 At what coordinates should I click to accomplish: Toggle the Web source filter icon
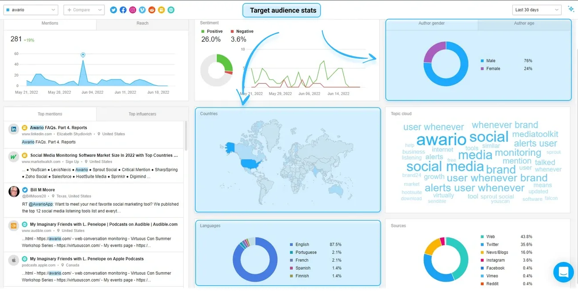pos(171,10)
